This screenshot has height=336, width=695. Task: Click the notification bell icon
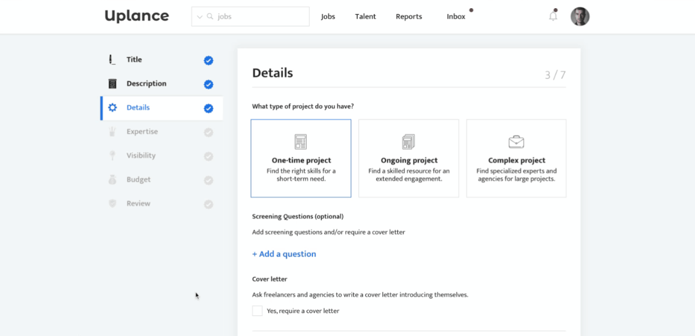pyautogui.click(x=553, y=16)
